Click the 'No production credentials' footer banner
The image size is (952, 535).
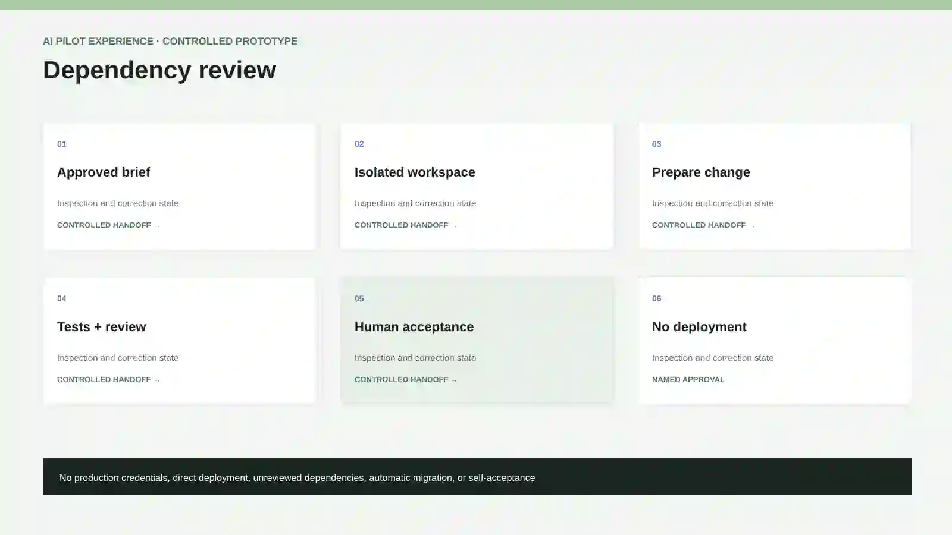coord(477,476)
